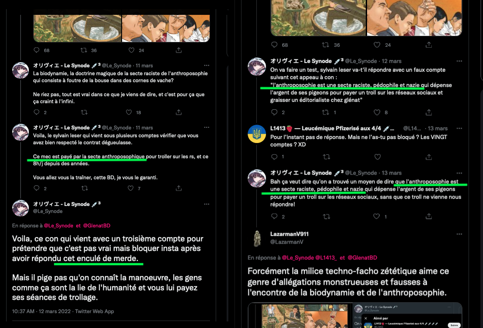Open L1413 Ukraine trident profile avatar
The image size is (483, 328).
click(x=257, y=134)
